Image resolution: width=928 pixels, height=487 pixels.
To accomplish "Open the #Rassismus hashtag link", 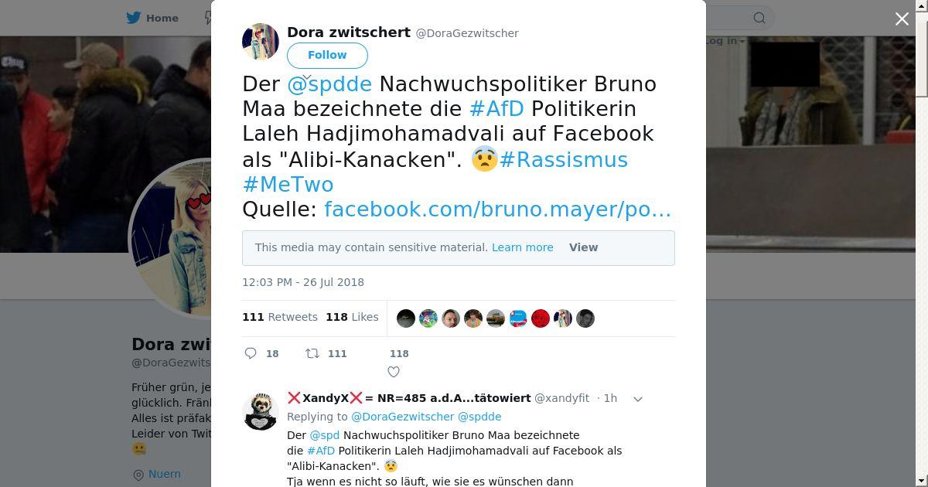I will click(x=564, y=159).
